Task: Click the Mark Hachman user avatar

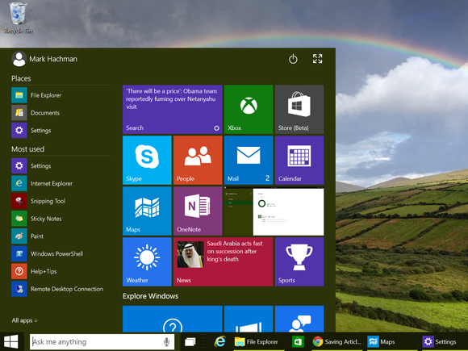Action: [x=19, y=59]
